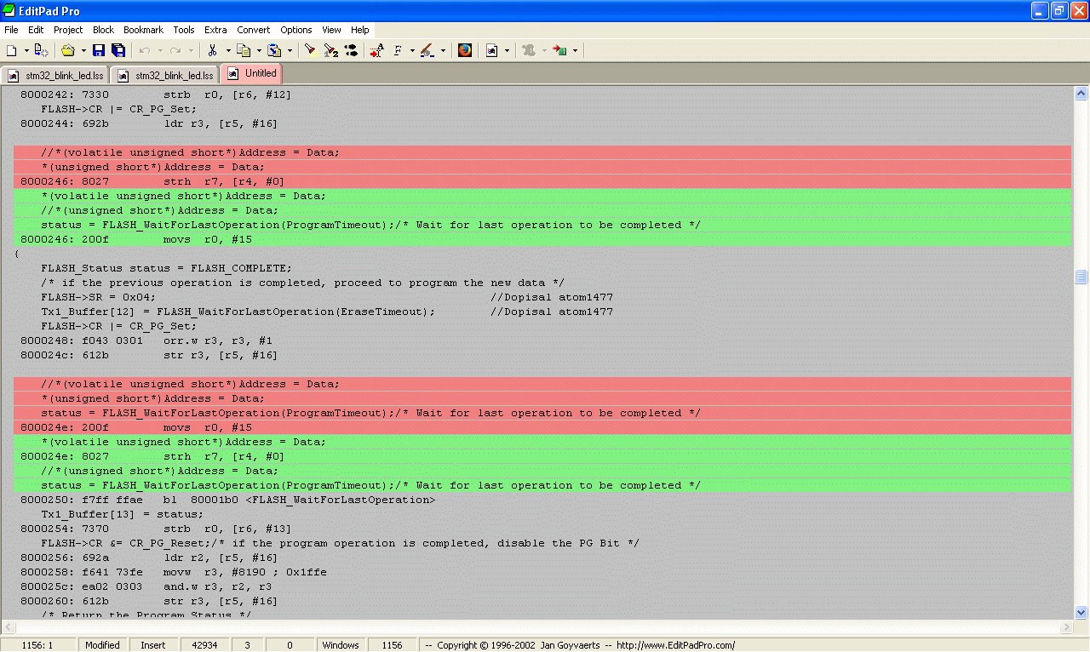Click the Font F icon
Screen dimensions: 1090x652
click(x=398, y=51)
